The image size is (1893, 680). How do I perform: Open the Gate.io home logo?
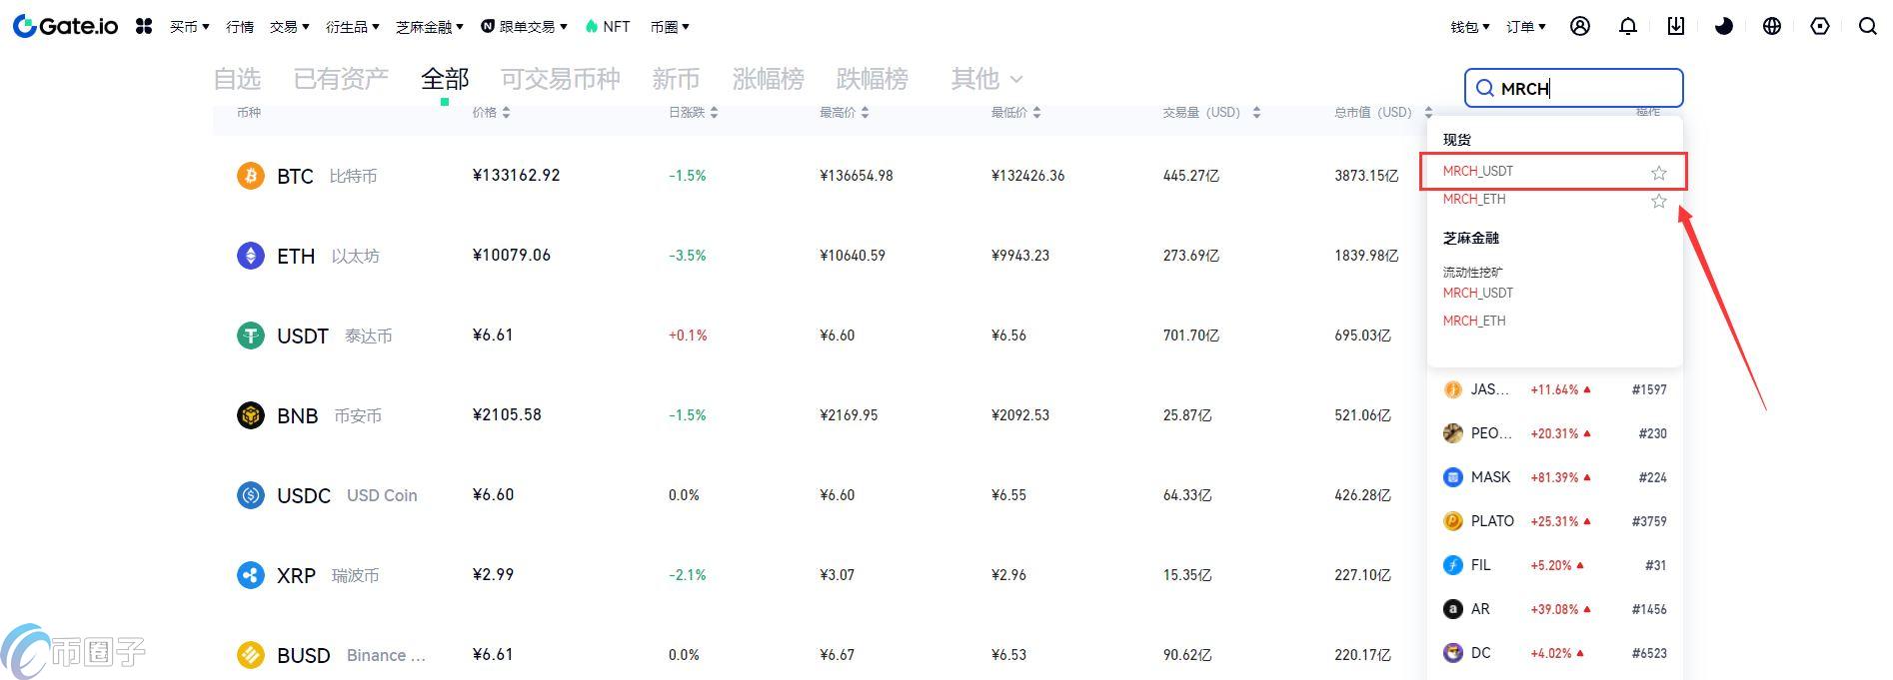(x=66, y=26)
